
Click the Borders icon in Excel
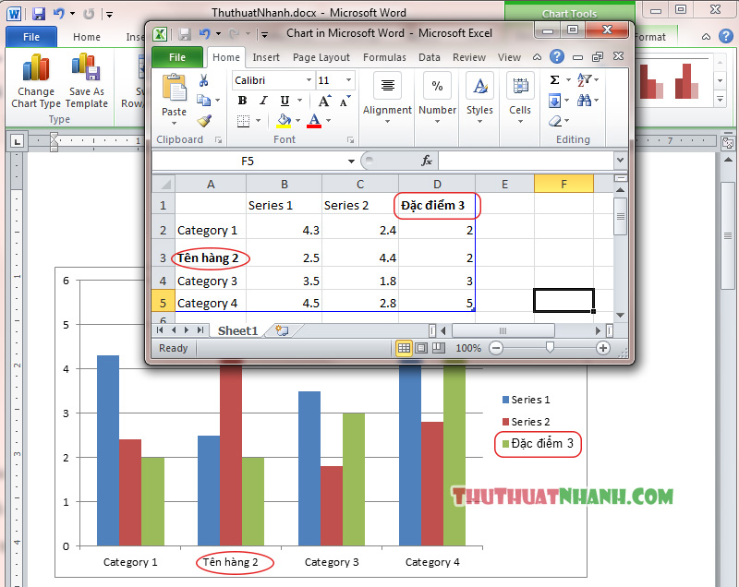point(243,121)
